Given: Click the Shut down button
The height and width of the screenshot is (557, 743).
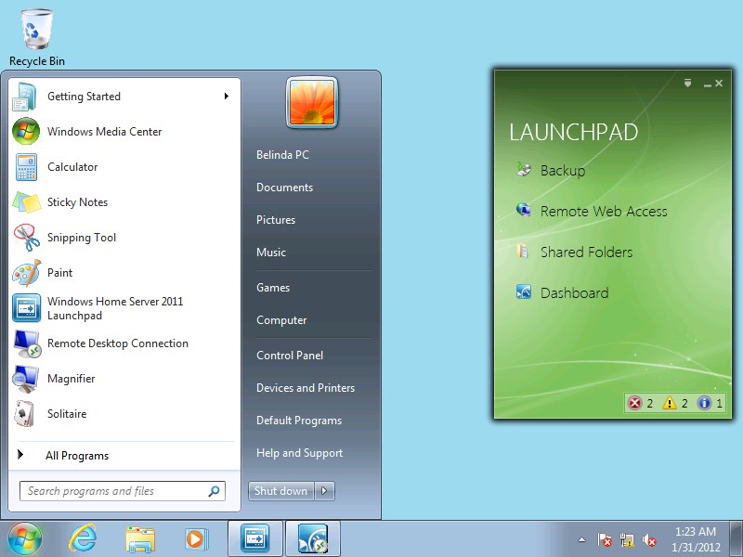Looking at the screenshot, I should (x=281, y=491).
